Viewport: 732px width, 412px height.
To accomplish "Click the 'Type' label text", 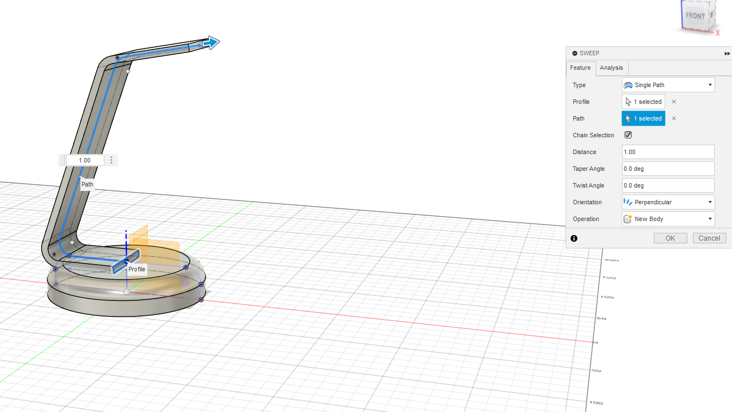I will tap(579, 85).
